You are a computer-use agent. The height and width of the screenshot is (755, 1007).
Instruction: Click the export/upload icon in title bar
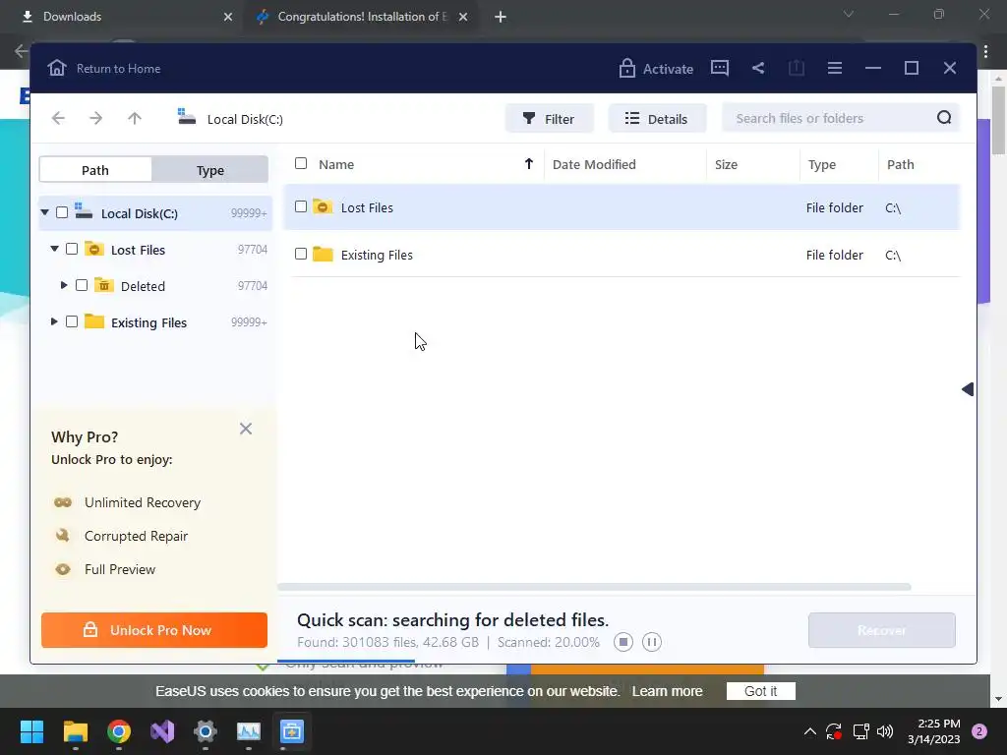[x=796, y=68]
